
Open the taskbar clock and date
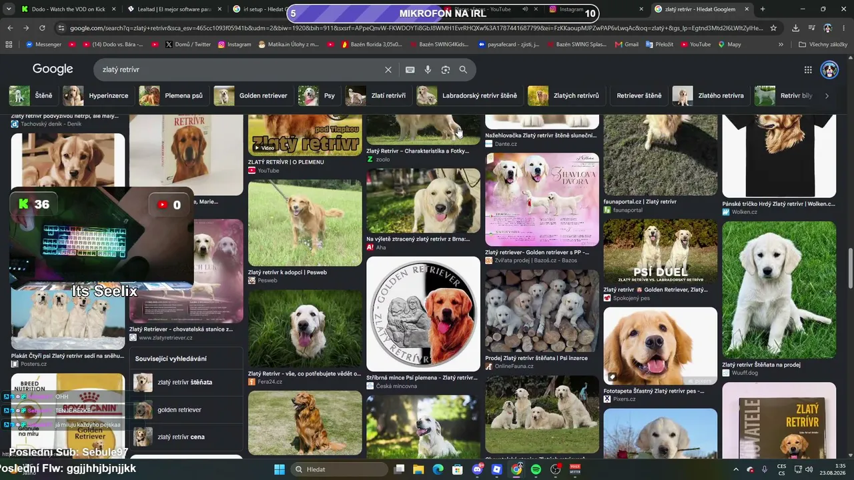pyautogui.click(x=833, y=469)
